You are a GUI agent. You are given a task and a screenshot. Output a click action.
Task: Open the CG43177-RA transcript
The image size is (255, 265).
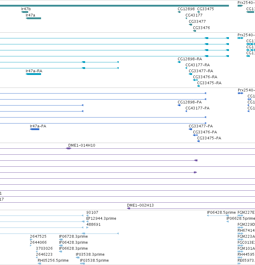pos(186,68)
